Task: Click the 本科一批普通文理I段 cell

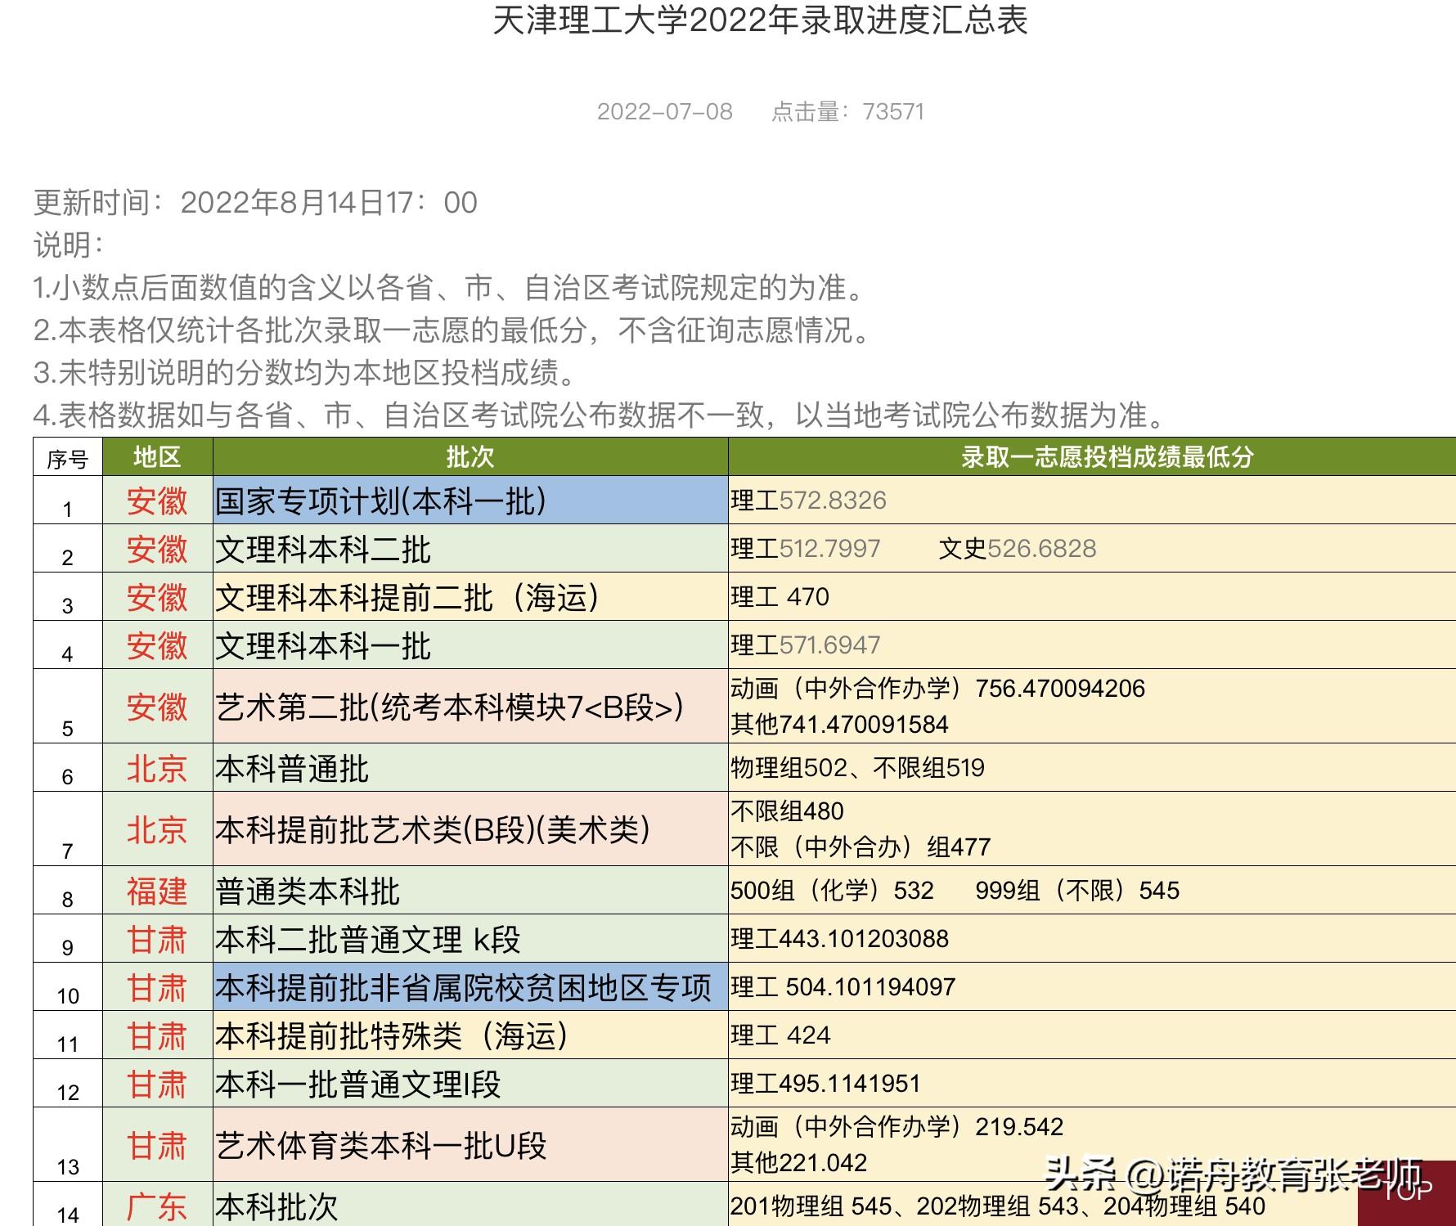Action: point(470,1084)
